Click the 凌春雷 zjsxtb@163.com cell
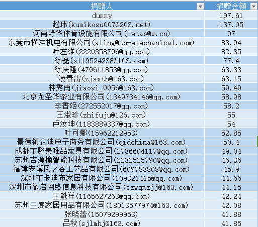The width and height of the screenshot is (258, 227). coord(102,79)
